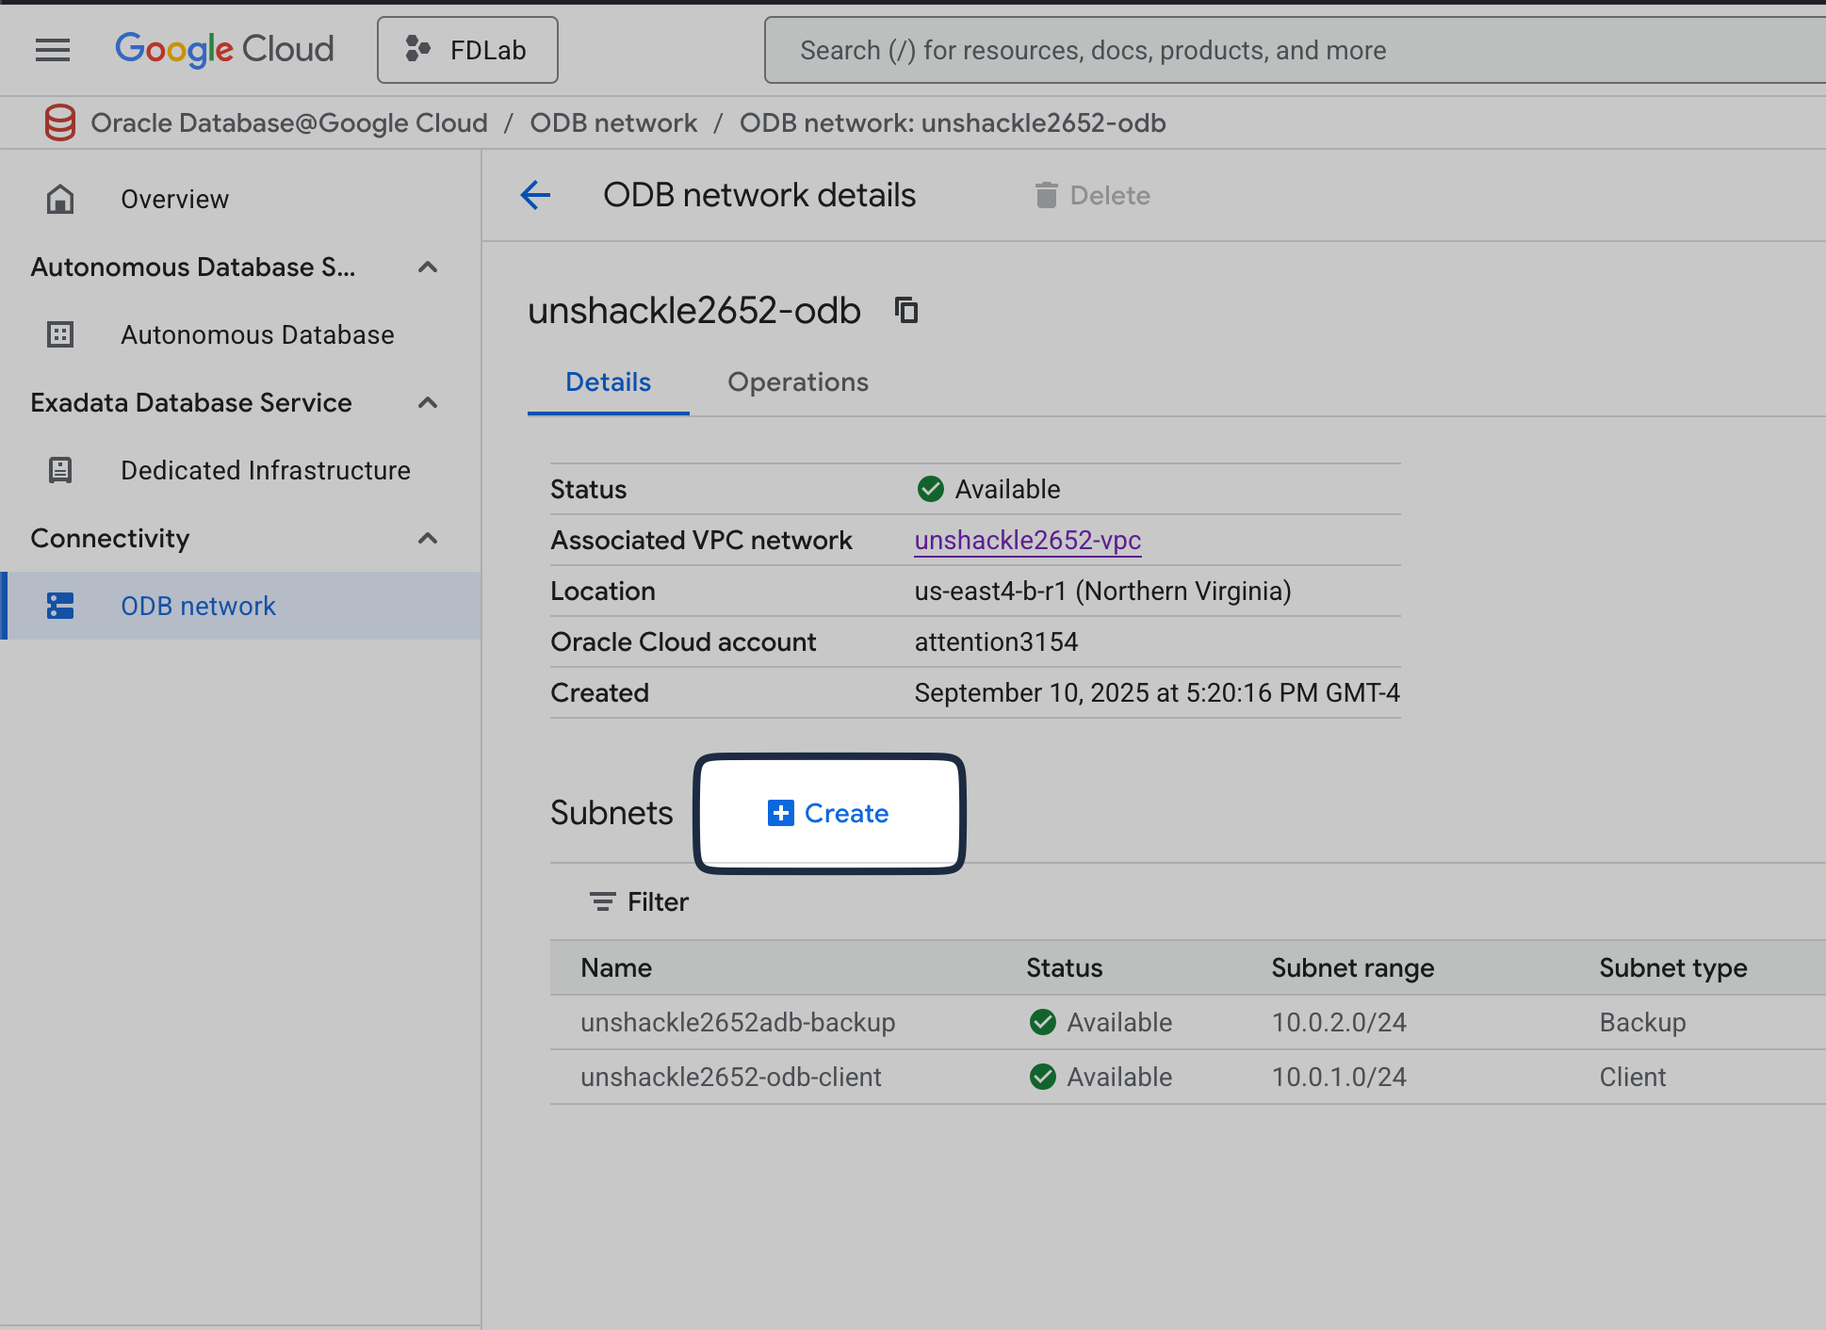This screenshot has width=1826, height=1330.
Task: Click the Filter lines icon
Action: 602,901
